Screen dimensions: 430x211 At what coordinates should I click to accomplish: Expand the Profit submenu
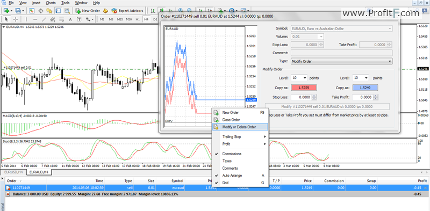click(x=240, y=144)
